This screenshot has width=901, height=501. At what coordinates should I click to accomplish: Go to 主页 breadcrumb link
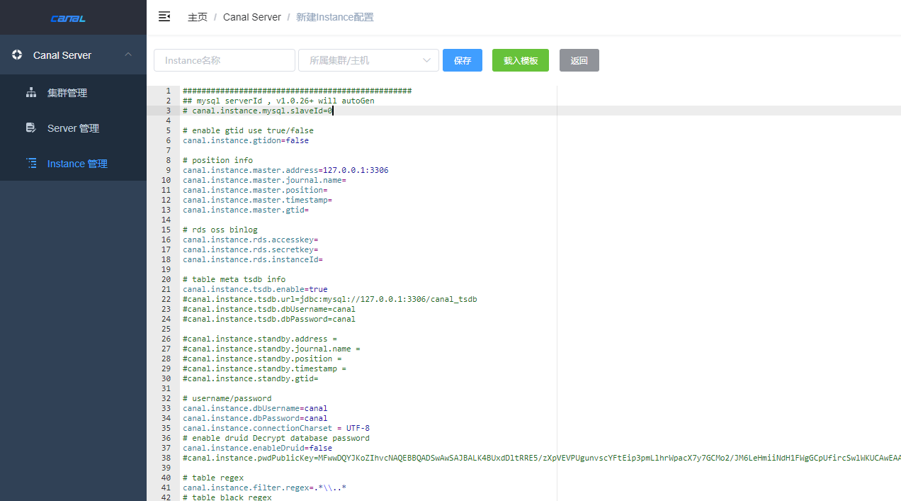[198, 17]
